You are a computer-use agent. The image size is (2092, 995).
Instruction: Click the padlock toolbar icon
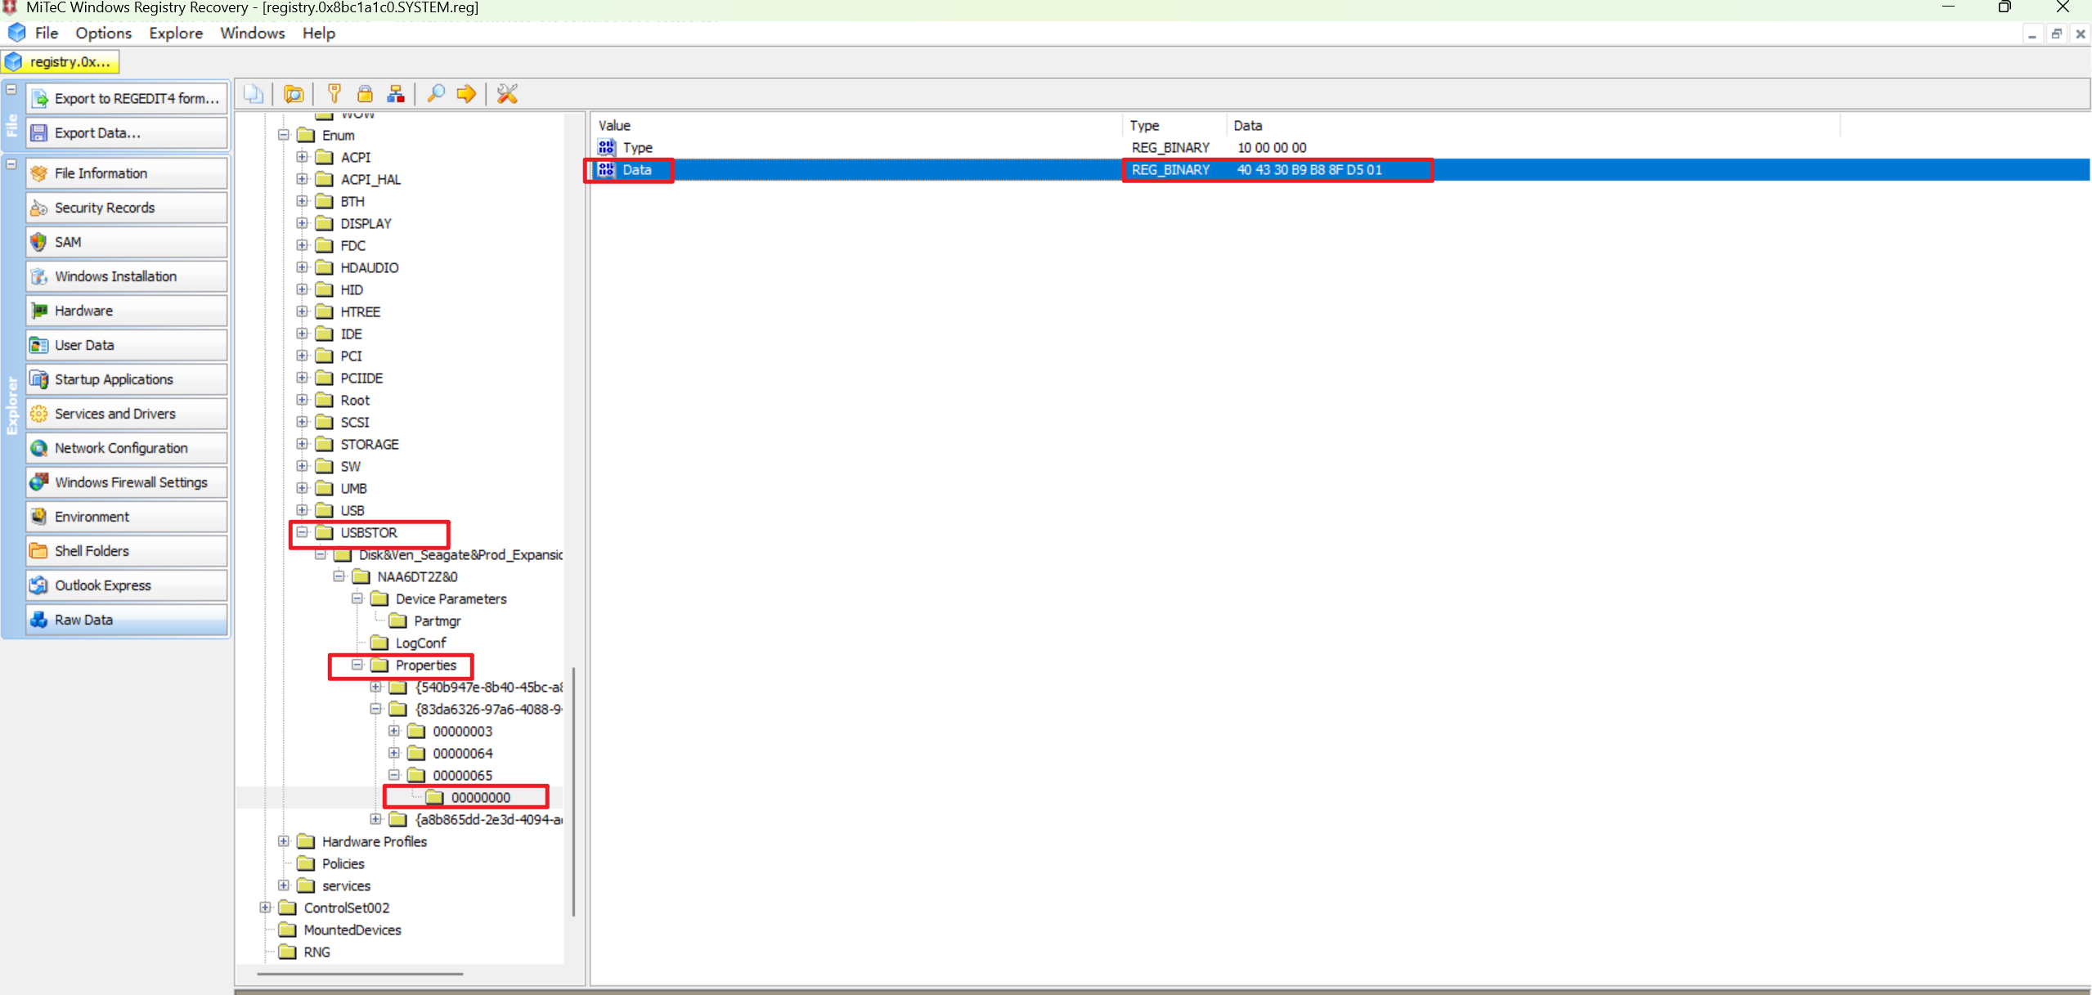pos(365,94)
